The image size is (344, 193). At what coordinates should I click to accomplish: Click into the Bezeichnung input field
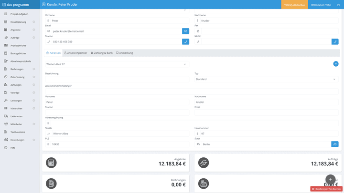point(117,79)
